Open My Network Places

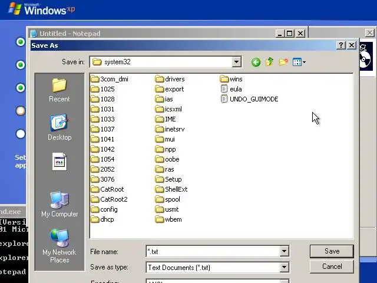pos(59,245)
